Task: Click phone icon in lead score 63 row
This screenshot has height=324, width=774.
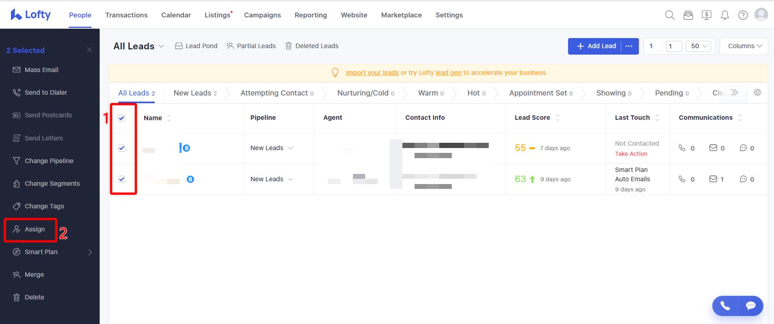Action: (x=682, y=179)
